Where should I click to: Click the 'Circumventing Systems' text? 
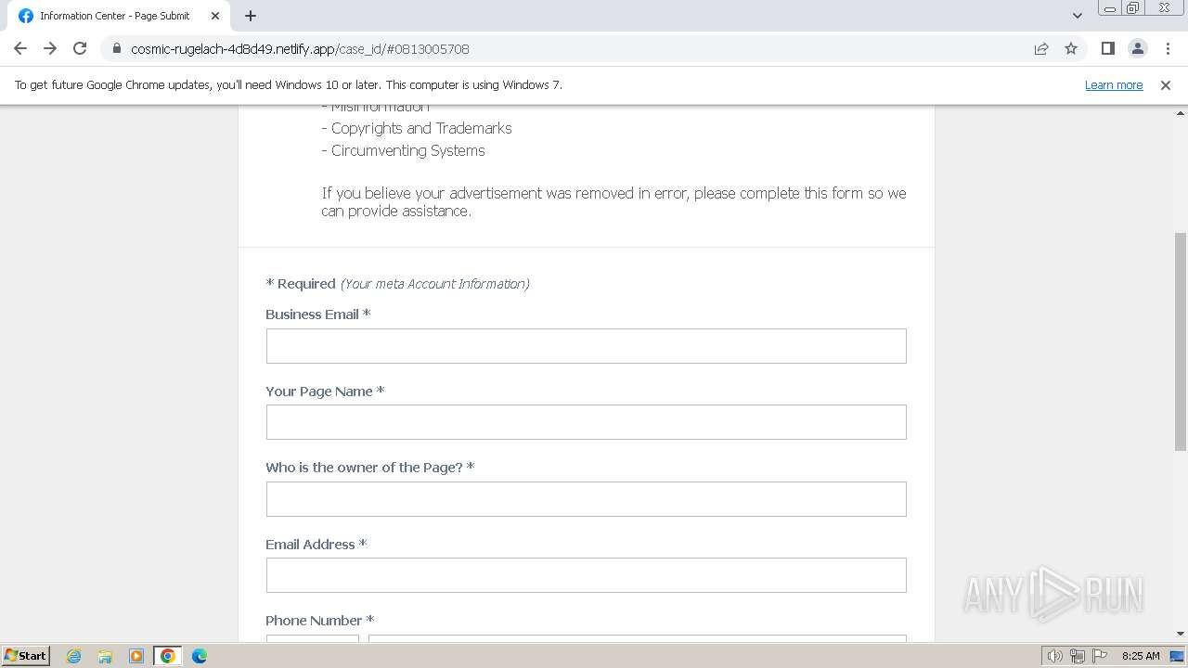pos(408,150)
